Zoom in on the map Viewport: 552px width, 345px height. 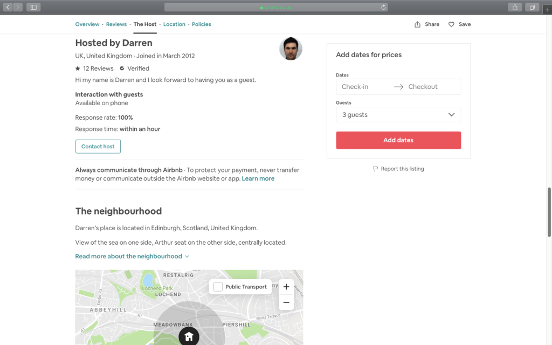286,287
